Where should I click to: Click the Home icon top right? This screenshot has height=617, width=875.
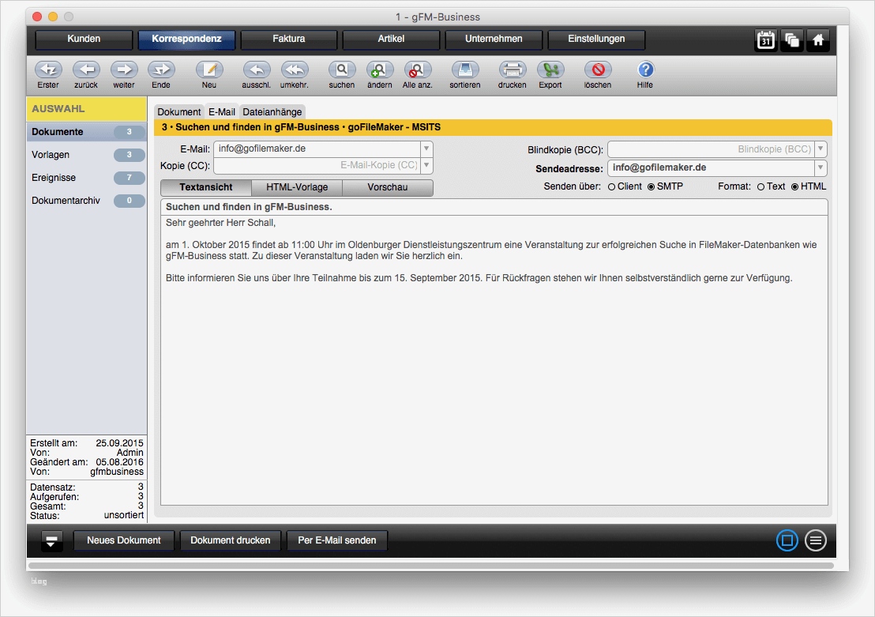click(x=819, y=39)
